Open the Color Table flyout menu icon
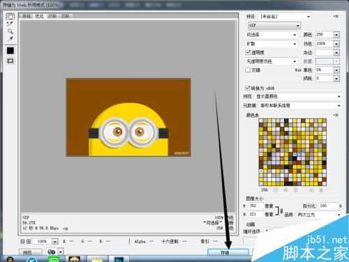 tap(336, 115)
